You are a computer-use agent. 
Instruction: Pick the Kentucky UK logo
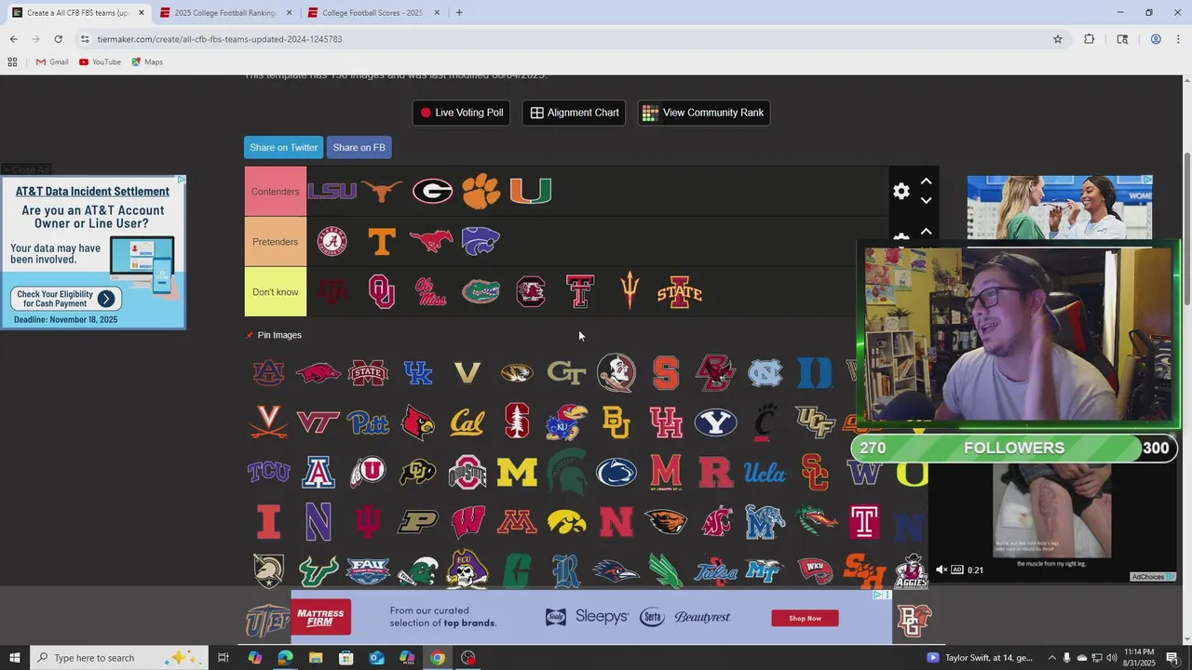tap(418, 373)
